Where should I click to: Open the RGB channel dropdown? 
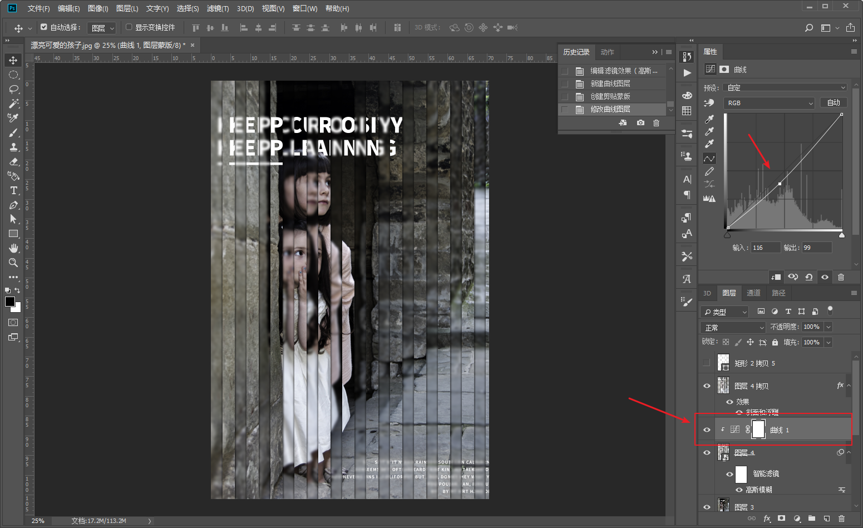[x=769, y=103]
